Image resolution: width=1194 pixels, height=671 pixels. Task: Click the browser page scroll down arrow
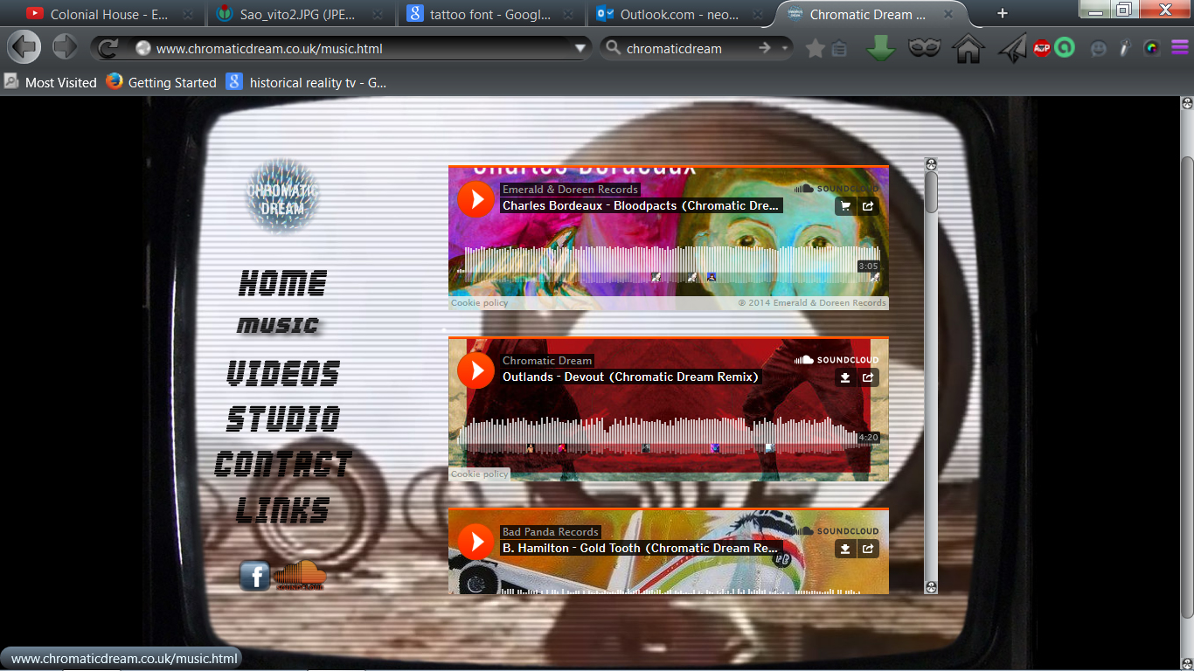point(1187,663)
